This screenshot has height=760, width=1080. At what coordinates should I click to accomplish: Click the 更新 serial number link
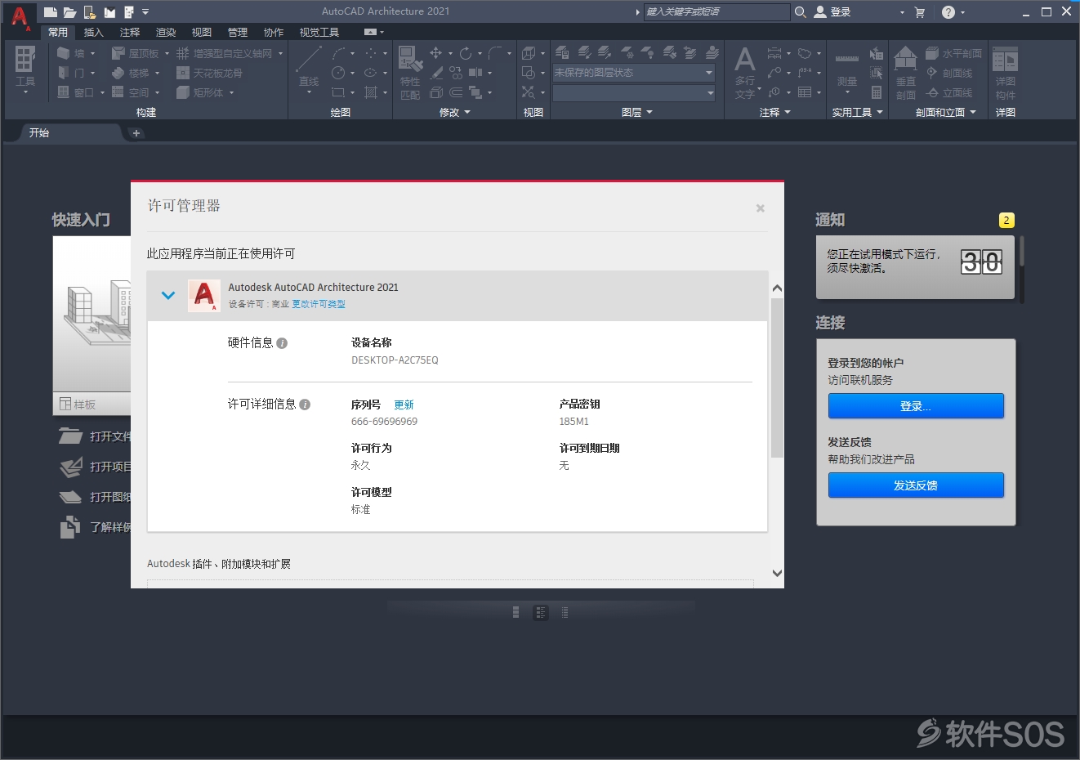pyautogui.click(x=404, y=405)
